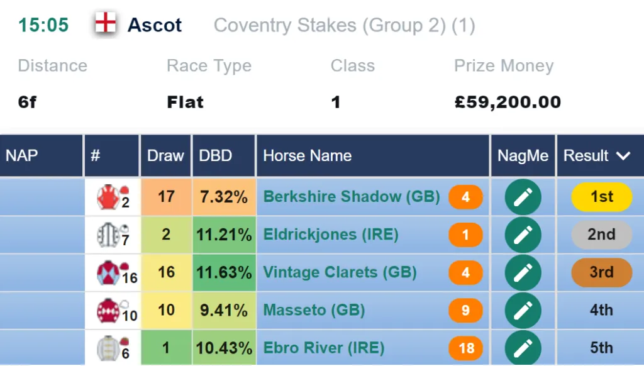The image size is (644, 366).
Task: Click NagMe pencil icon for Berkshire Shadow
Action: point(523,197)
